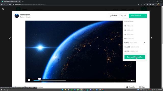The width and height of the screenshot is (163, 91).
Task: Click the Free download button
Action: pos(136,16)
